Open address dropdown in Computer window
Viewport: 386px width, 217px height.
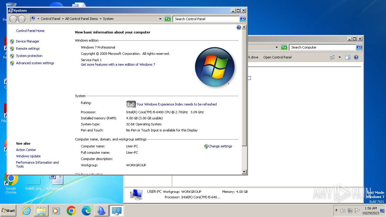[277, 47]
